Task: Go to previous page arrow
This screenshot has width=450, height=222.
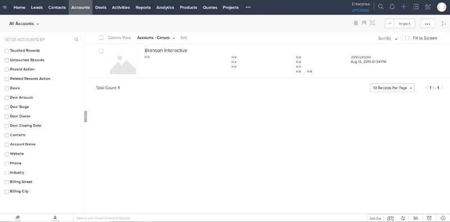Action: (426, 88)
